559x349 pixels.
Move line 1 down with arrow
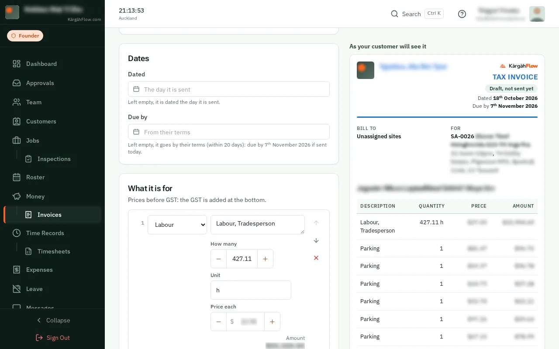316,240
